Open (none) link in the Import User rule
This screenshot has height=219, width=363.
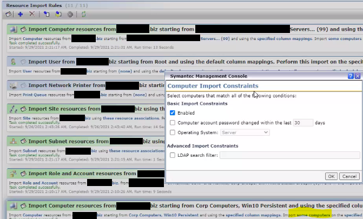[x=126, y=71]
